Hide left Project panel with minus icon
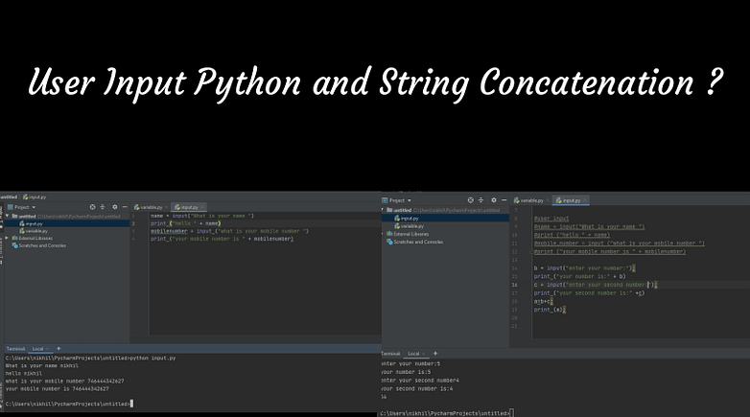Image resolution: width=750 pixels, height=417 pixels. tap(125, 207)
